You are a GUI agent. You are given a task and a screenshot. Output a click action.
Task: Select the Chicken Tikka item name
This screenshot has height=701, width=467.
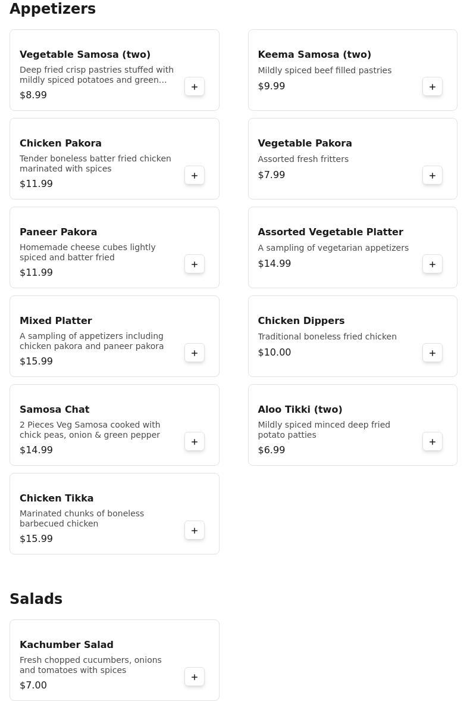(57, 499)
